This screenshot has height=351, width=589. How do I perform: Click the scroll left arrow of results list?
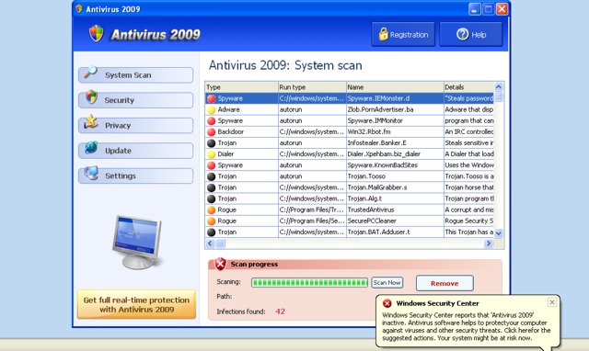[210, 243]
